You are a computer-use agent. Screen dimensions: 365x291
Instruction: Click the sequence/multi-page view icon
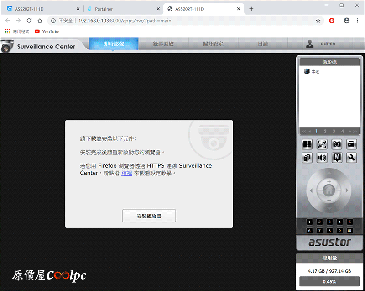click(307, 158)
